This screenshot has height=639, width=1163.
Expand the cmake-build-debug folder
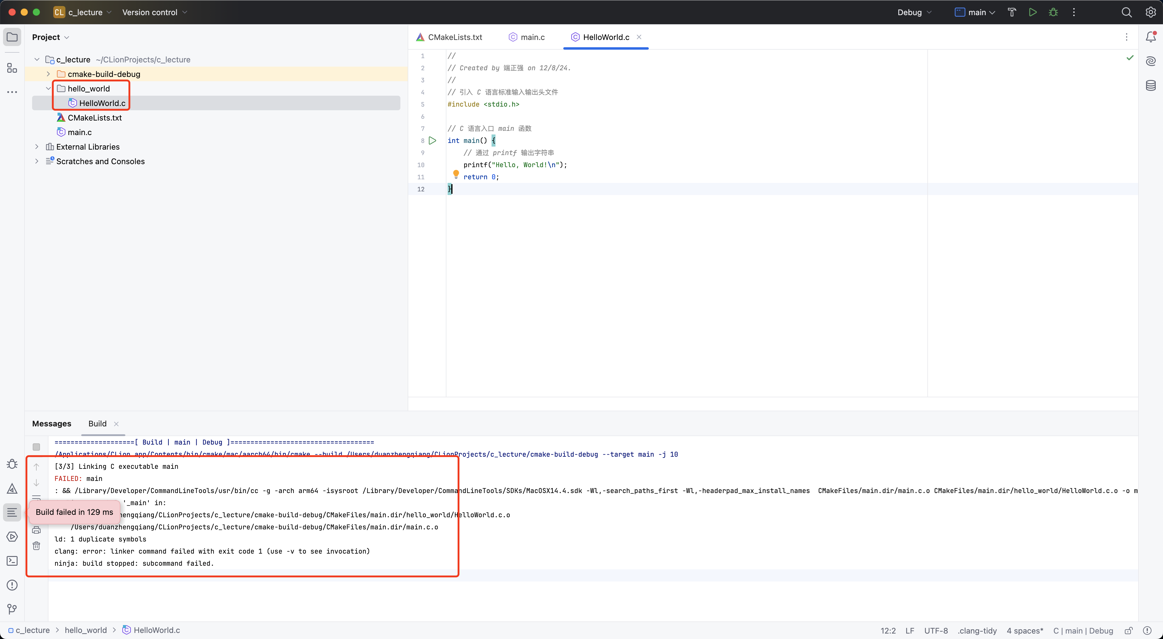[x=48, y=74]
